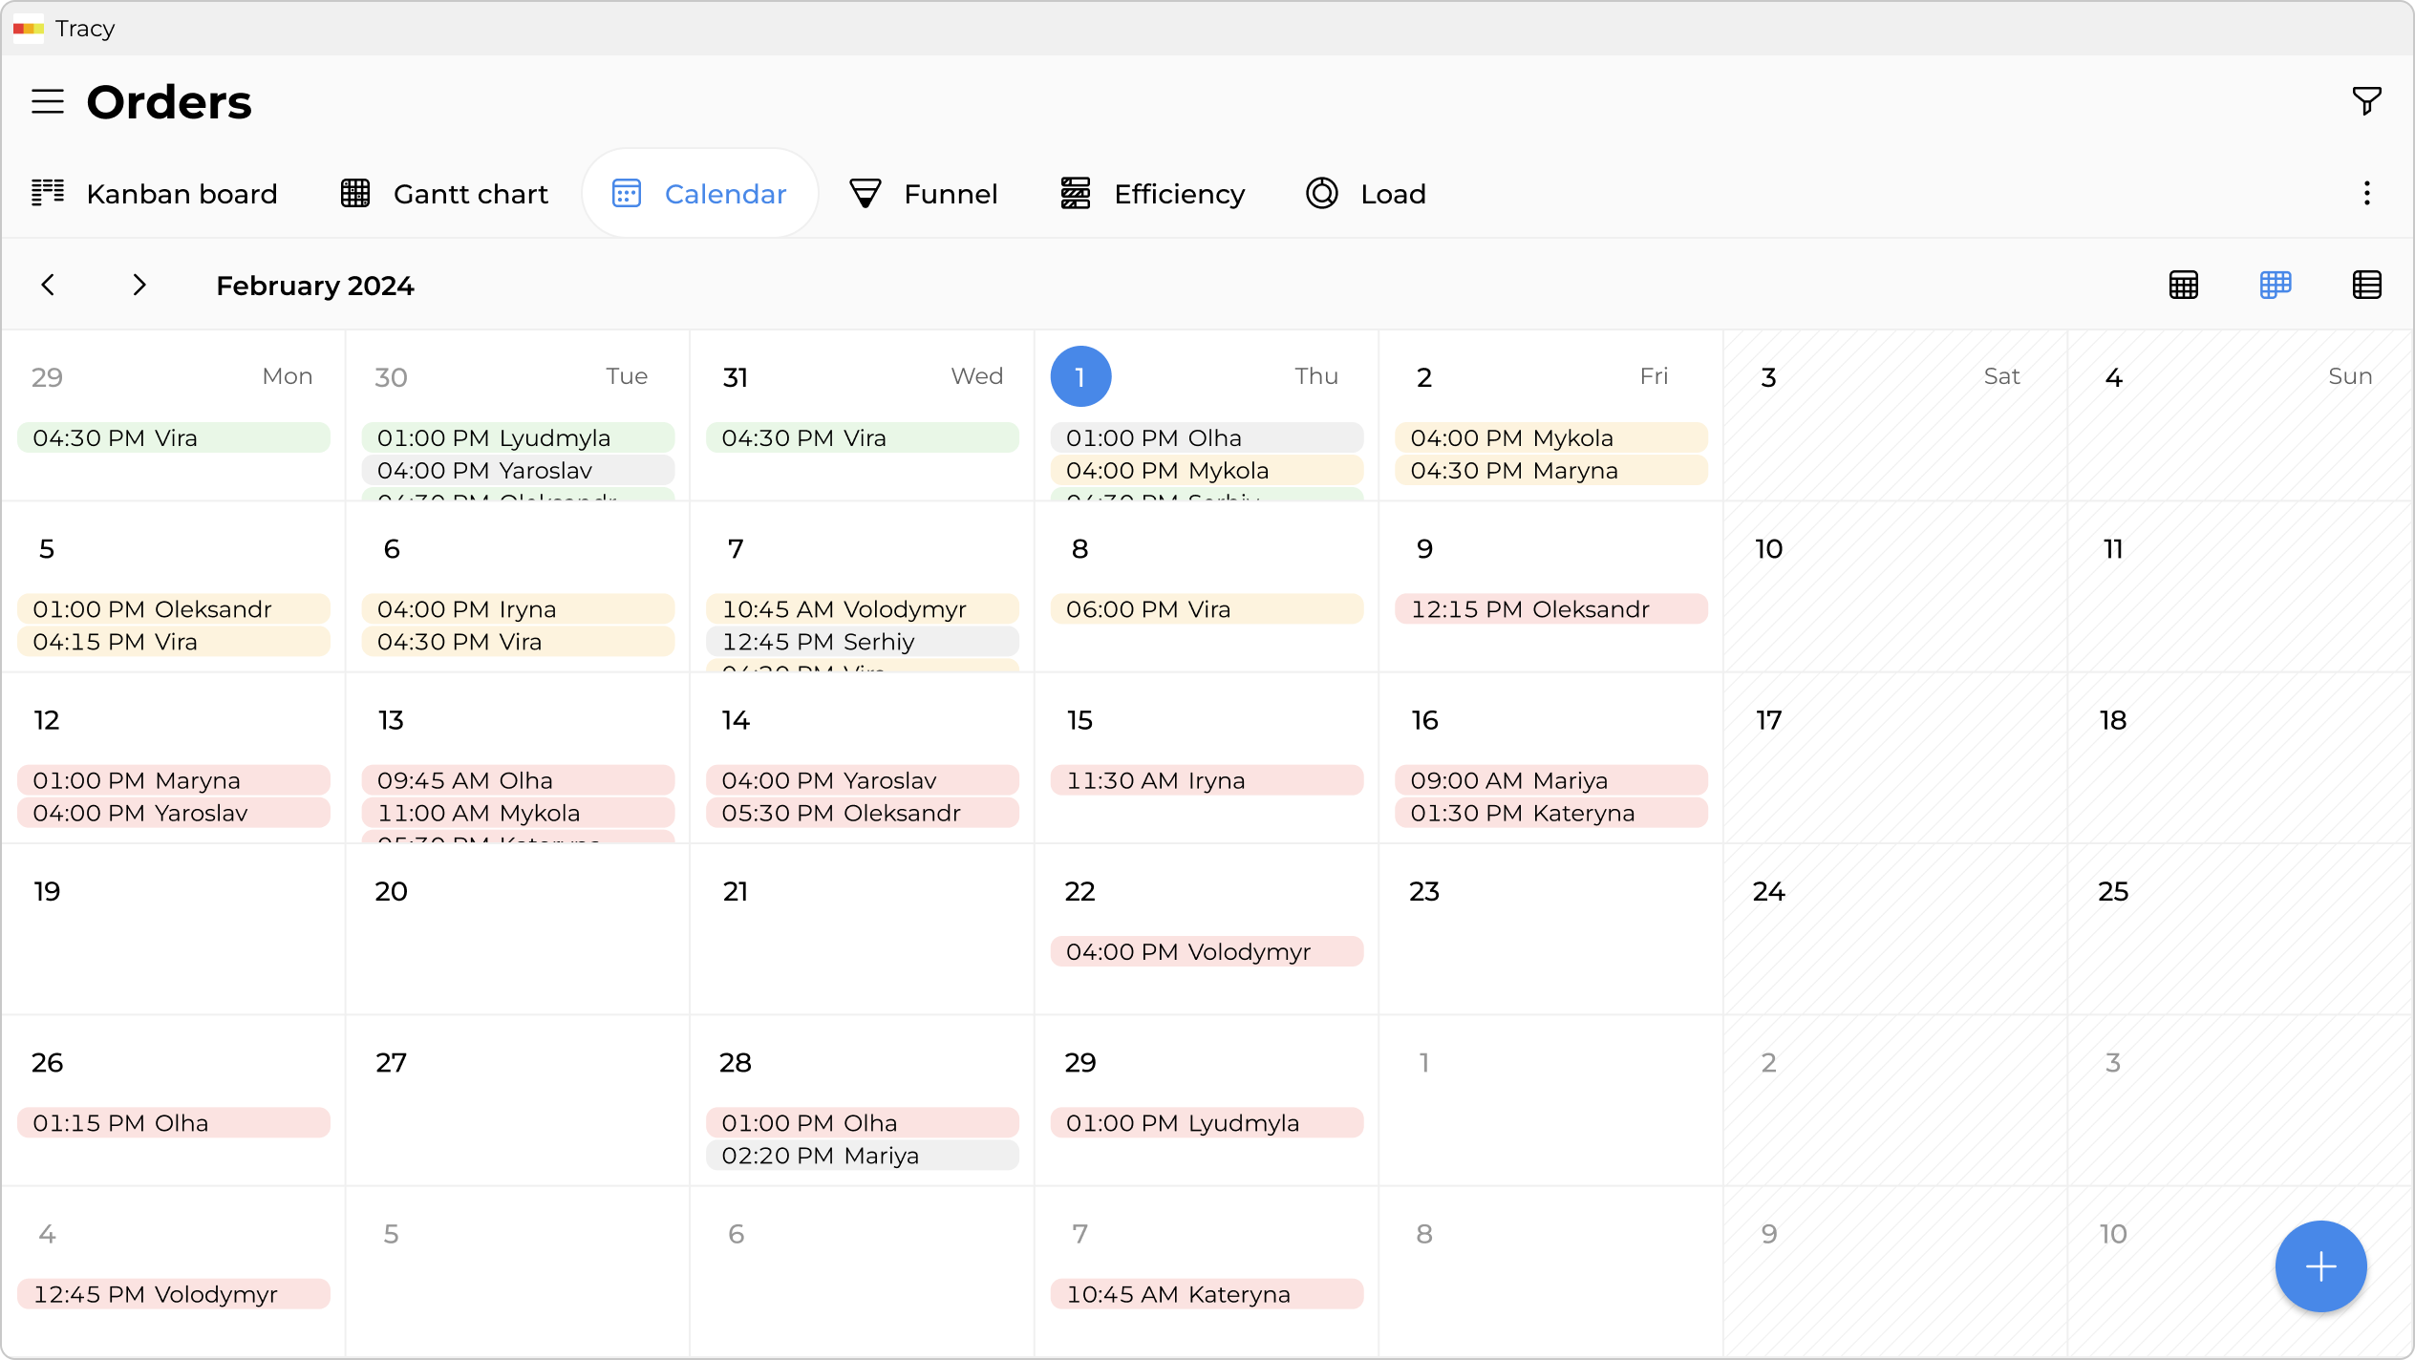Click the February 2024 month label

point(315,286)
